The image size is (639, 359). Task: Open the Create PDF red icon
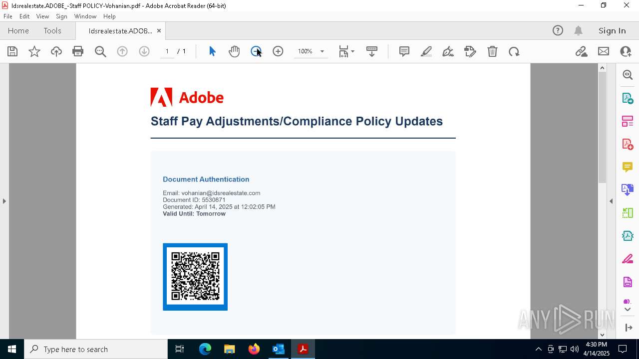tap(628, 144)
